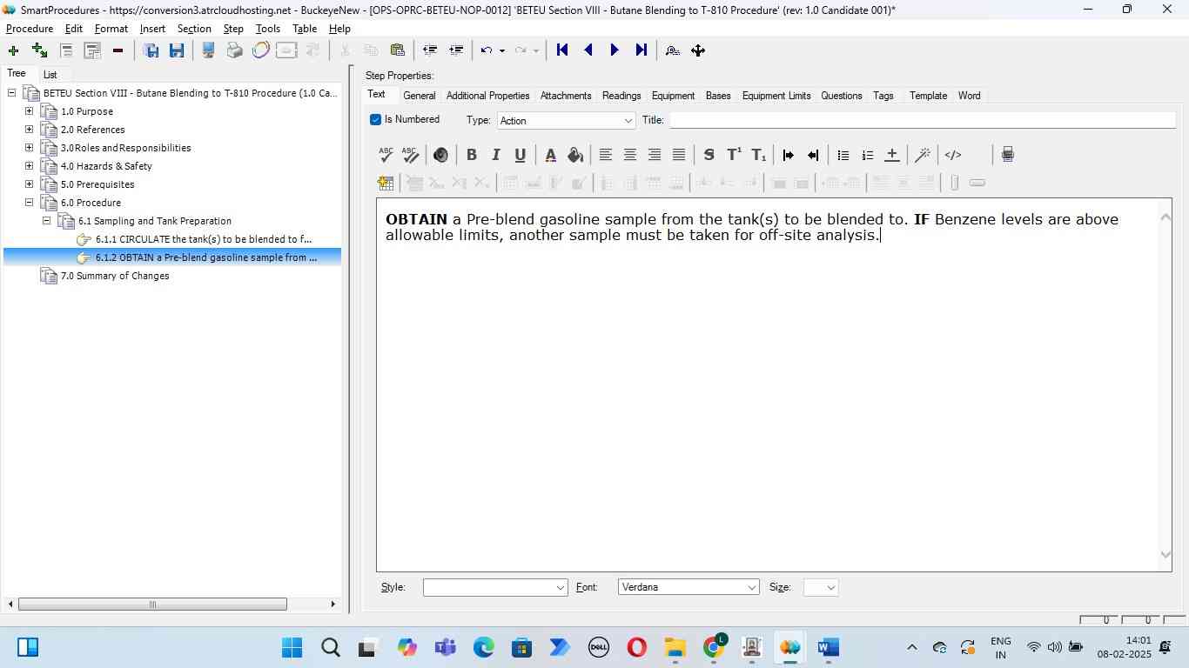Click the editor print icon
The image size is (1189, 668).
1008,155
